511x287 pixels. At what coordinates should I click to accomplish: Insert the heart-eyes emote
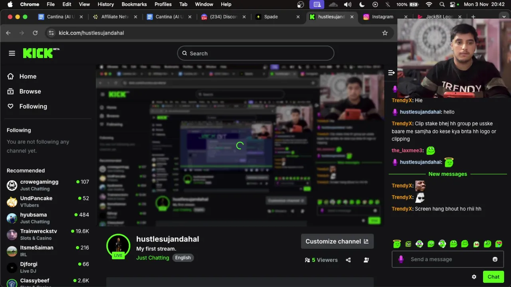click(x=499, y=244)
